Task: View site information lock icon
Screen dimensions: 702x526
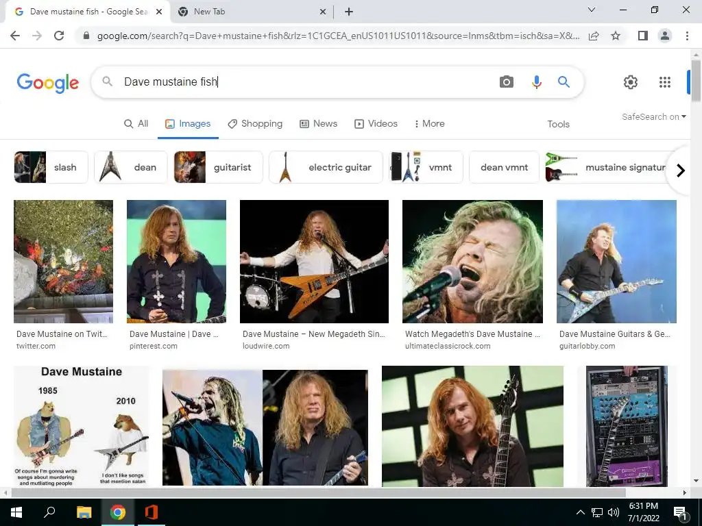Action: pyautogui.click(x=86, y=36)
